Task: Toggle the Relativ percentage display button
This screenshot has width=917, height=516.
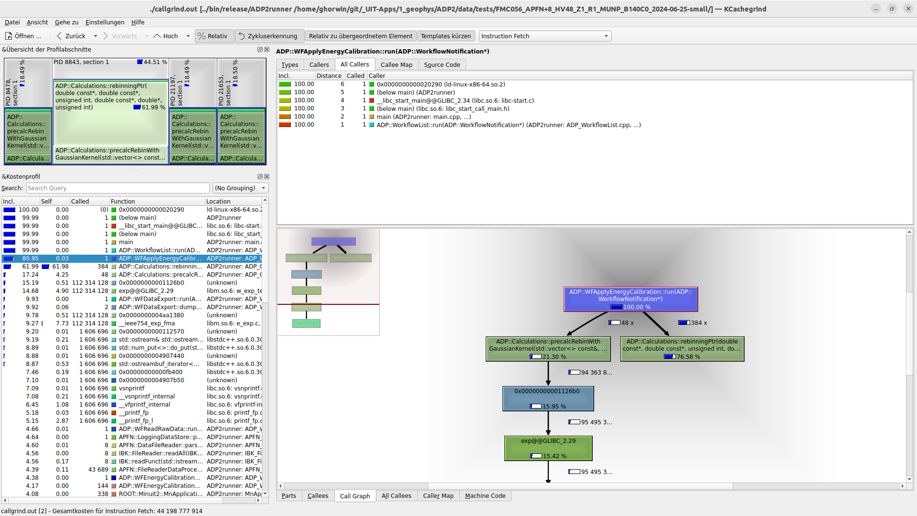Action: (x=213, y=36)
